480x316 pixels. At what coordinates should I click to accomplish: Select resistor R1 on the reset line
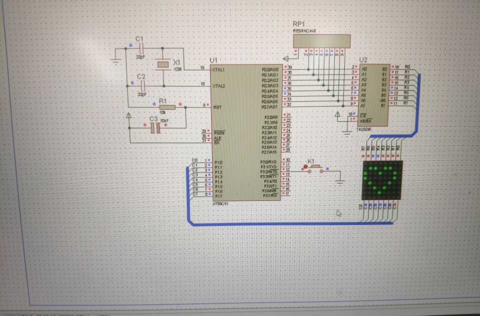click(x=167, y=107)
